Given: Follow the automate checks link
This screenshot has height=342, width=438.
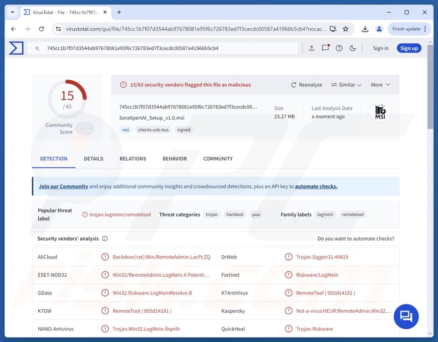Looking at the screenshot, I should (x=316, y=186).
